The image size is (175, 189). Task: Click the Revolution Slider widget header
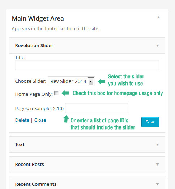pos(87,46)
